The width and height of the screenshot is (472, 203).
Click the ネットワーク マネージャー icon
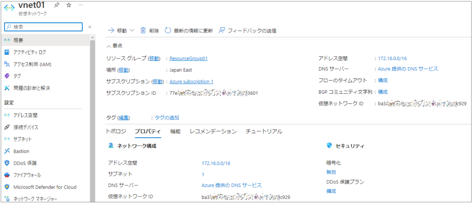[x=7, y=199]
